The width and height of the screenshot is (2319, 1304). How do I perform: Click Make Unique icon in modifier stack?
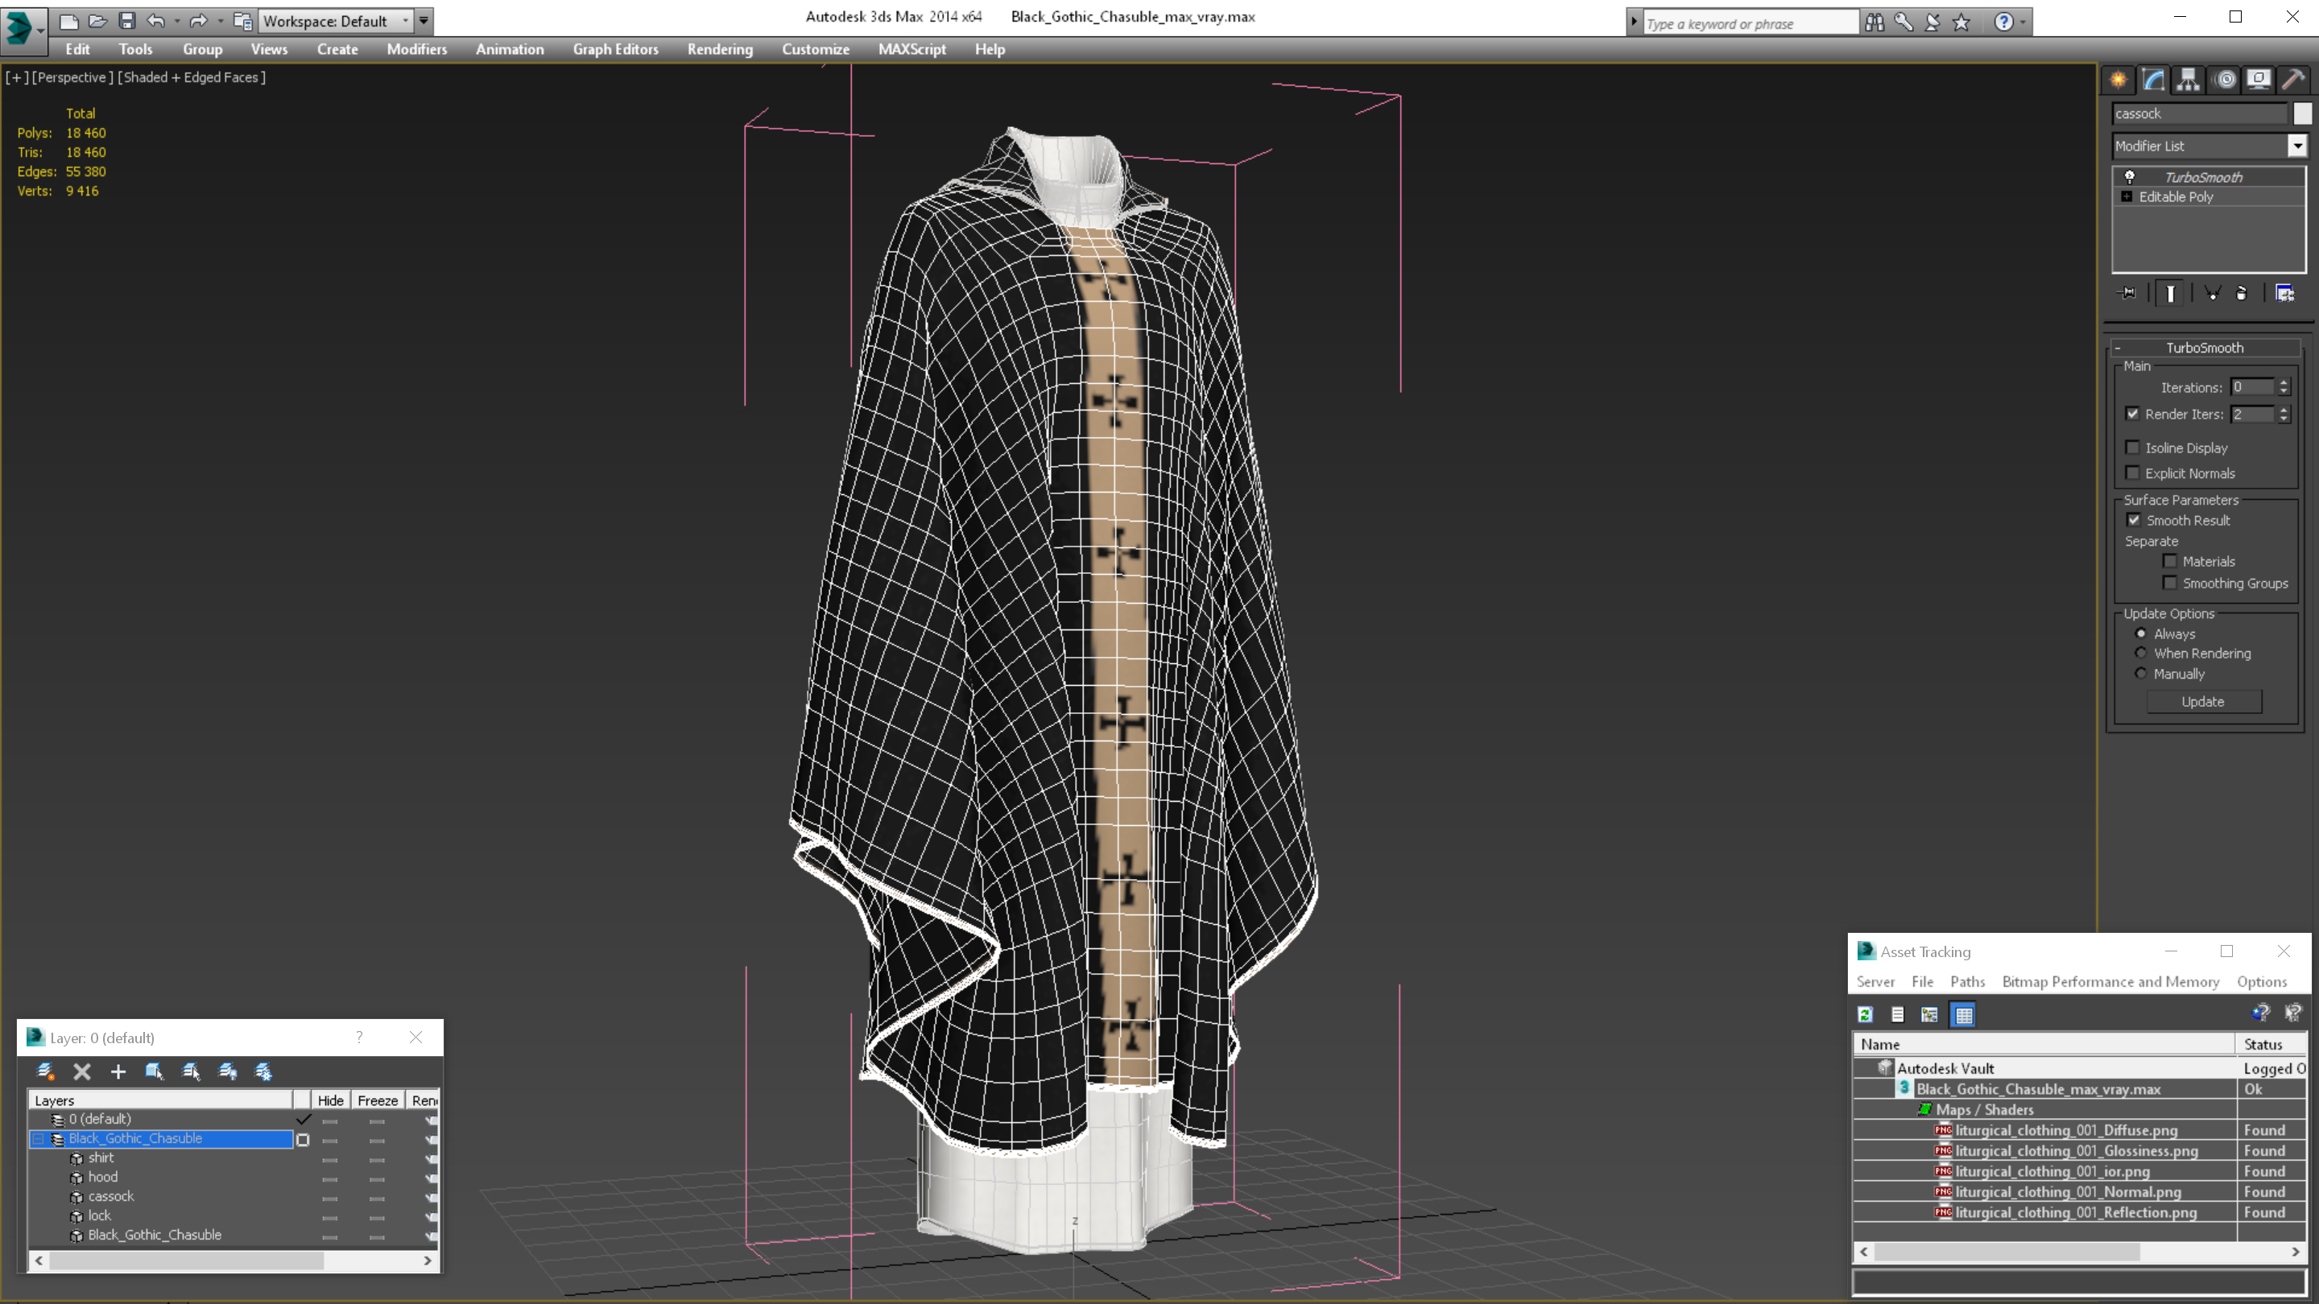(x=2212, y=293)
